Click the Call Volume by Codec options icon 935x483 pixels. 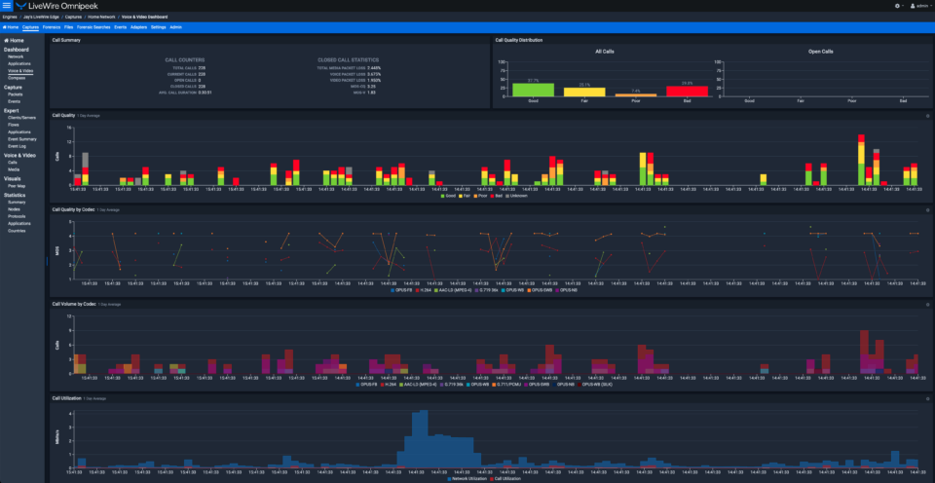tap(926, 303)
